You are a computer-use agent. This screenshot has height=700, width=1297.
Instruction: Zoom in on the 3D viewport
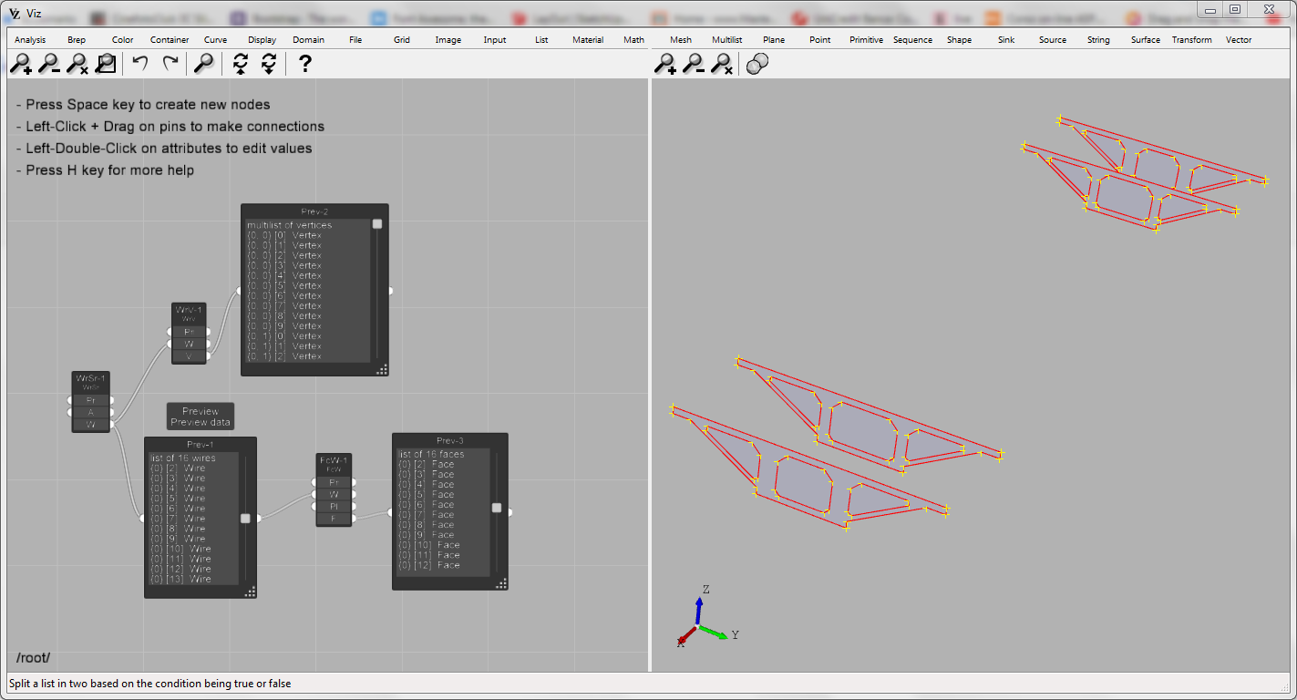coord(666,64)
